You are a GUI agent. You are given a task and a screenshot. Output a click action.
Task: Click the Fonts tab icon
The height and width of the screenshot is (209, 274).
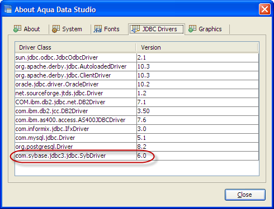pos(98,29)
